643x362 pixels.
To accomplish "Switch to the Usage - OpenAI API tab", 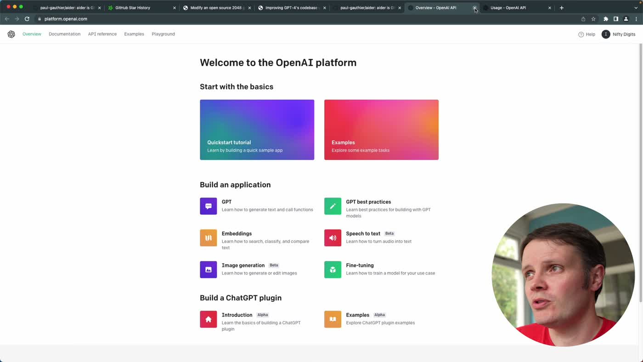I will click(x=517, y=8).
